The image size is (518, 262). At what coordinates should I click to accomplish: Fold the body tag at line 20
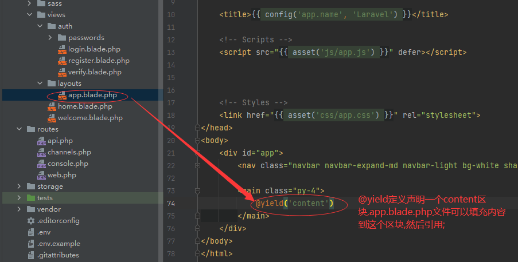tap(197, 141)
